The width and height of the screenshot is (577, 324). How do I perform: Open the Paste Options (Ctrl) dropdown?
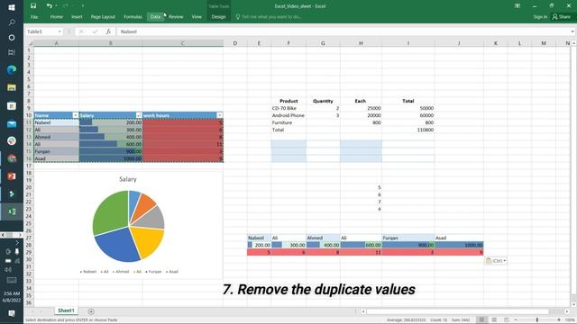[x=496, y=261]
